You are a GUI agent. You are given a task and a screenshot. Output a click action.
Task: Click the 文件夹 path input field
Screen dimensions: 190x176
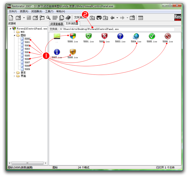point(116,29)
